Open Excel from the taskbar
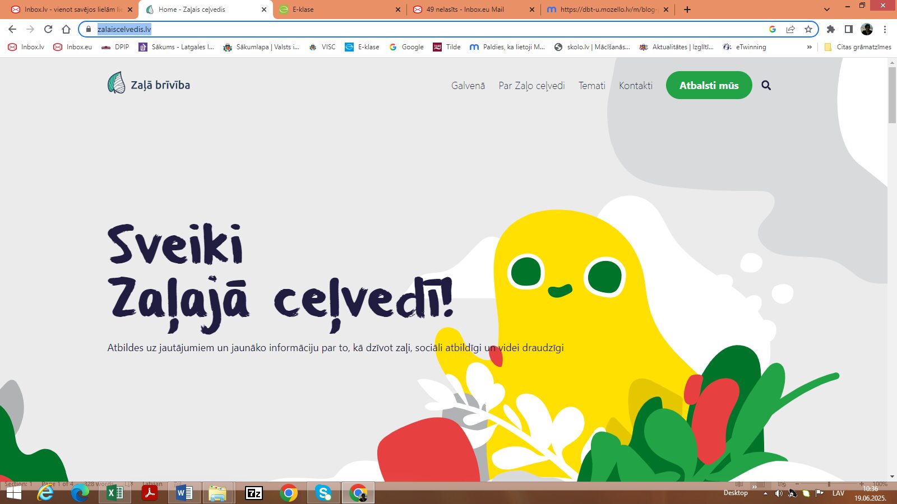Viewport: 897px width, 504px height. coord(115,493)
